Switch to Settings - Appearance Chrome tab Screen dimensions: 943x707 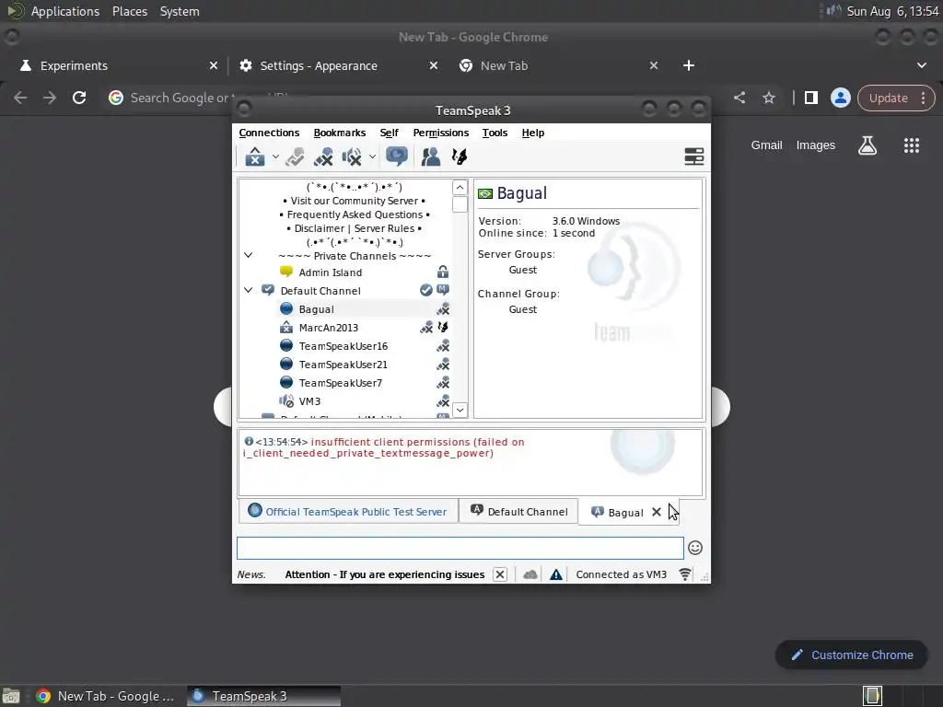click(x=338, y=66)
